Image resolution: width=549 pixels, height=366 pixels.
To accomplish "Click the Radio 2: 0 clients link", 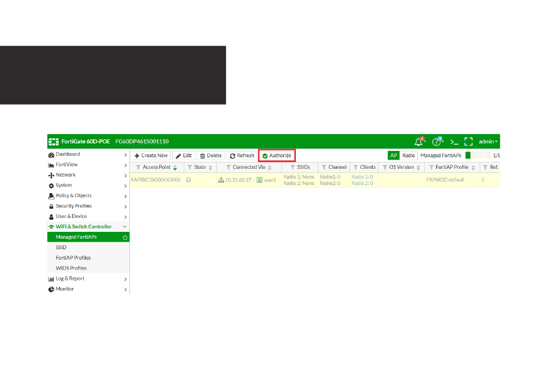I will click(362, 183).
